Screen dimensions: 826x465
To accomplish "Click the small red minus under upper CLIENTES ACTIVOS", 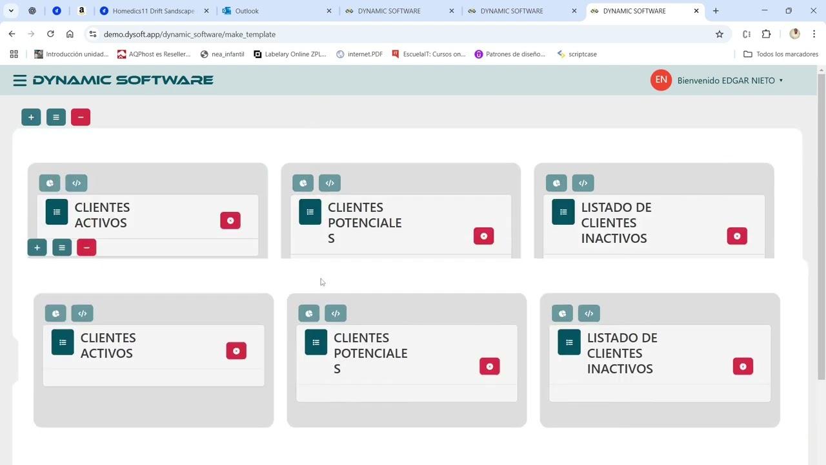I will (86, 247).
